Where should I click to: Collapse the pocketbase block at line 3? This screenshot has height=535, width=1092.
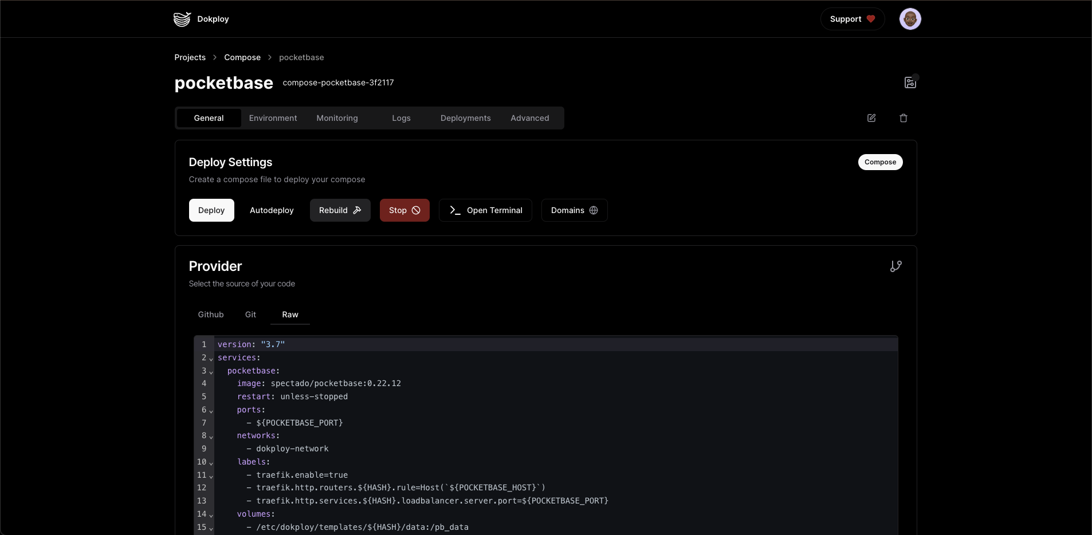point(211,372)
